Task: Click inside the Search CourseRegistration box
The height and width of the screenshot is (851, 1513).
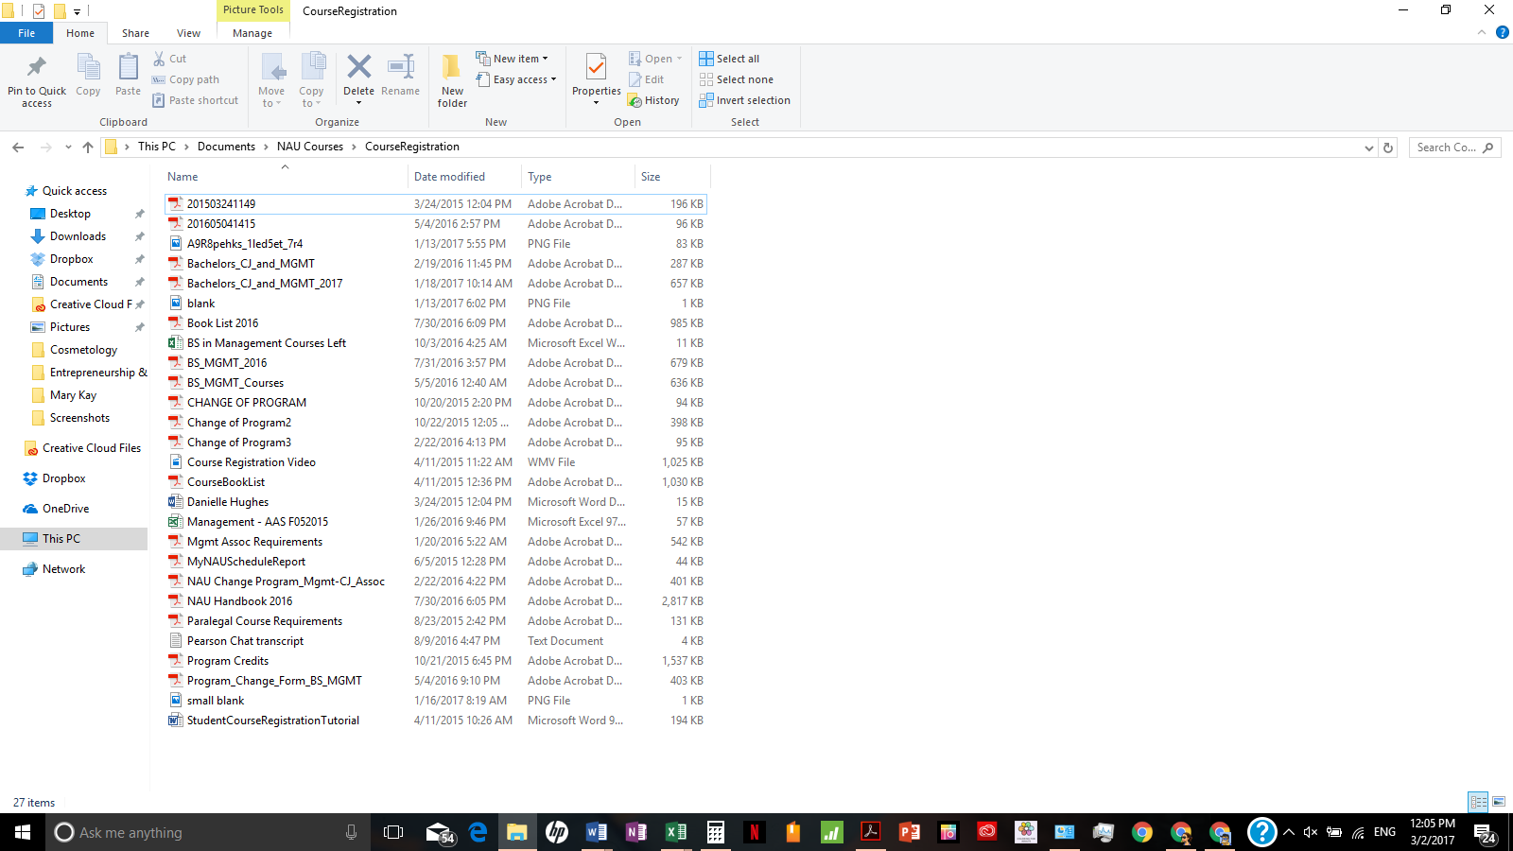Action: point(1447,148)
